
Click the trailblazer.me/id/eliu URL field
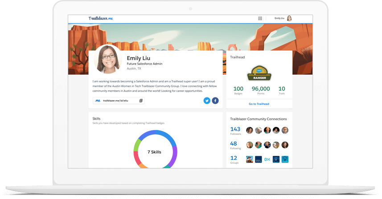coord(119,101)
